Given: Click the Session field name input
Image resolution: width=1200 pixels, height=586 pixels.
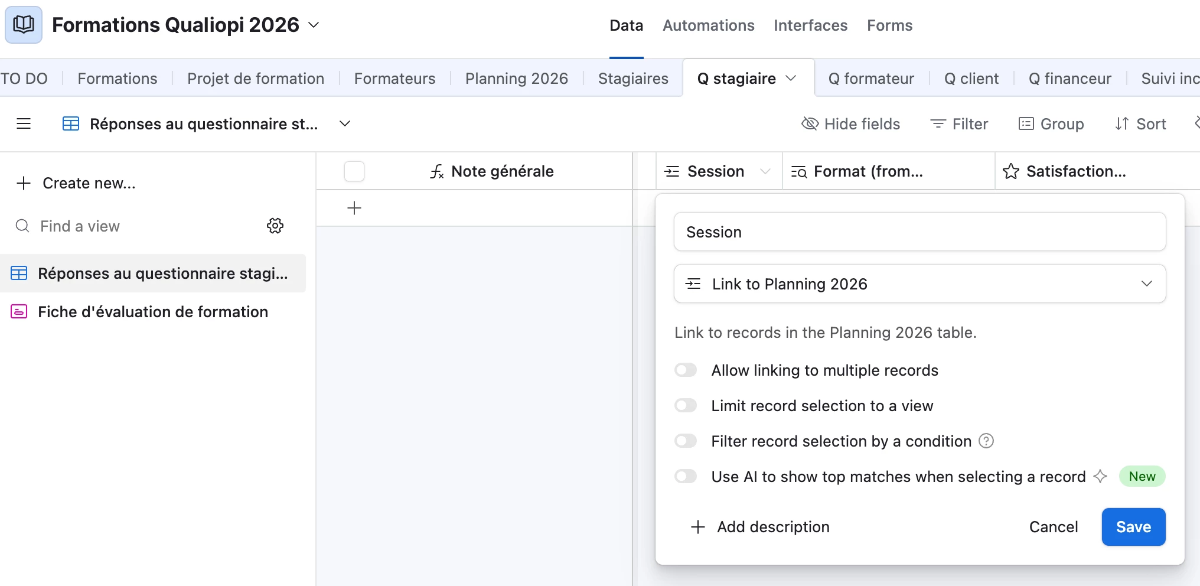Looking at the screenshot, I should click(919, 232).
